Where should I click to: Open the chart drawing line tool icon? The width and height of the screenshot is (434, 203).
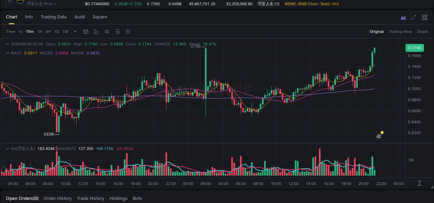click(96, 32)
